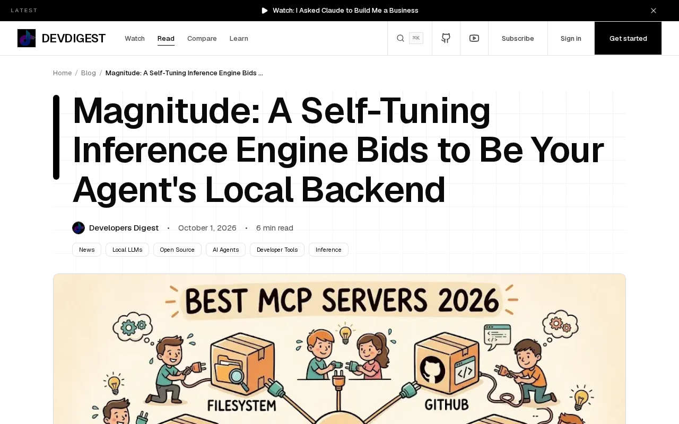Click the October 1, 2026 date
This screenshot has height=424, width=679.
coord(207,228)
